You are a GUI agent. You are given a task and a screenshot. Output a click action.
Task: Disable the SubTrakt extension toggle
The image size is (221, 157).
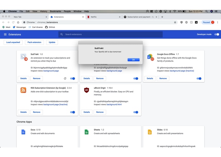(73, 78)
